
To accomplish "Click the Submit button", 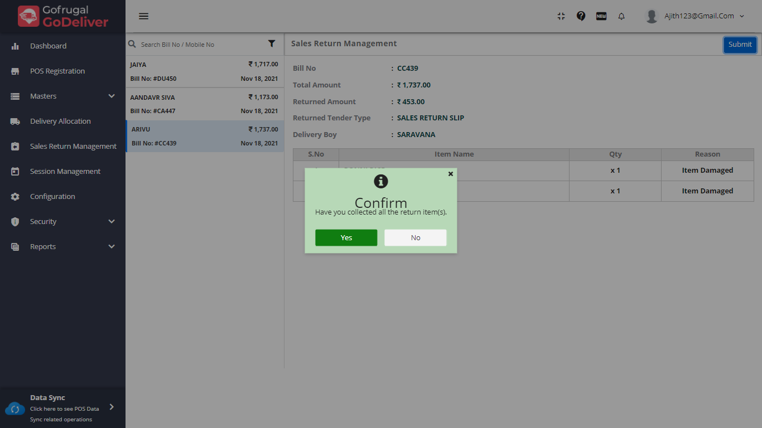I will (740, 45).
